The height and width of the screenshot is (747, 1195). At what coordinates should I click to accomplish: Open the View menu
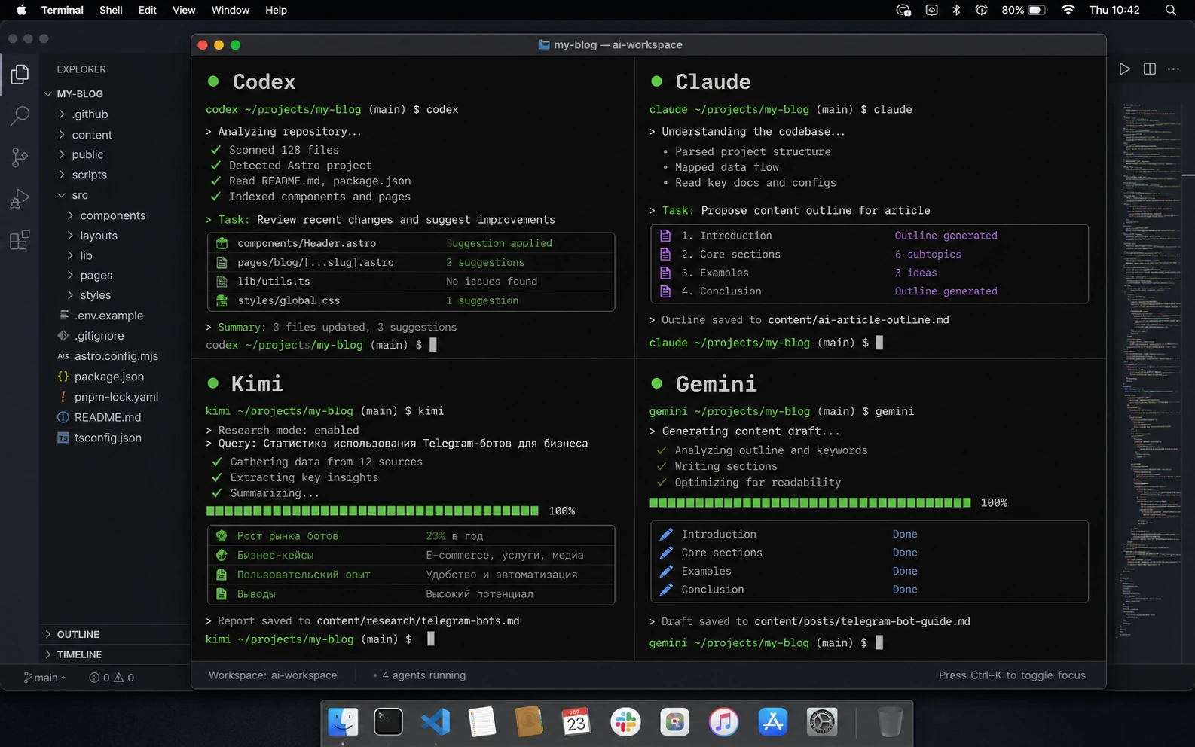pos(184,10)
